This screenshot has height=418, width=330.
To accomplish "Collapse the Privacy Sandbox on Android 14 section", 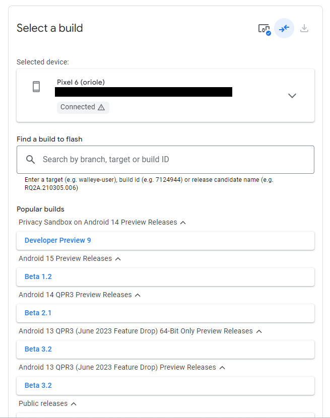I will pyautogui.click(x=183, y=223).
